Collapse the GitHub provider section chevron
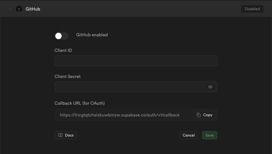The height and width of the screenshot is (154, 272). point(10,9)
